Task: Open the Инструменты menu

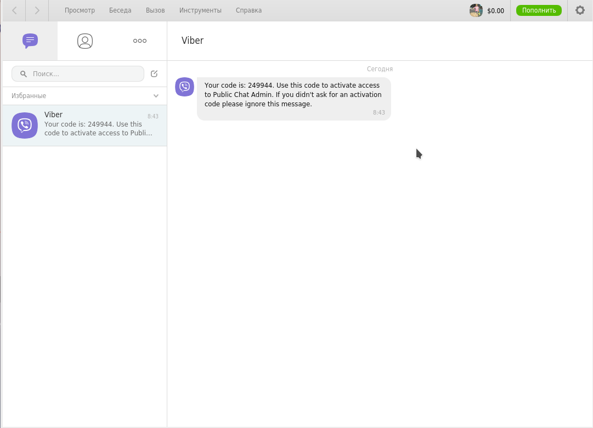Action: tap(200, 10)
